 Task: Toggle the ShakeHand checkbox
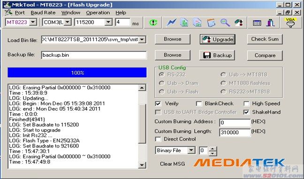246,112
